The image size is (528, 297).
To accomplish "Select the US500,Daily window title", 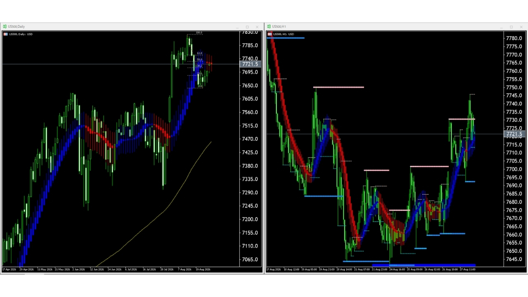I will [x=16, y=27].
